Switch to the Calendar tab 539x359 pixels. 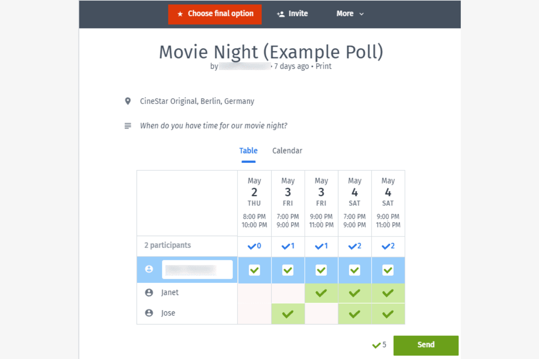pyautogui.click(x=287, y=151)
